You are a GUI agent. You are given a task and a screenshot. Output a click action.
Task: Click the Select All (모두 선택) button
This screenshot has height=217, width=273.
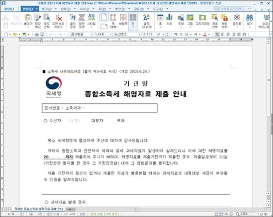pos(47,21)
